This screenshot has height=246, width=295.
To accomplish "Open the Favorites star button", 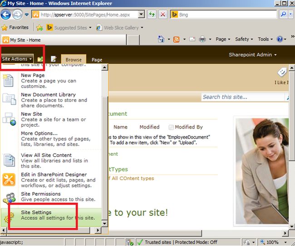I will point(15,28).
